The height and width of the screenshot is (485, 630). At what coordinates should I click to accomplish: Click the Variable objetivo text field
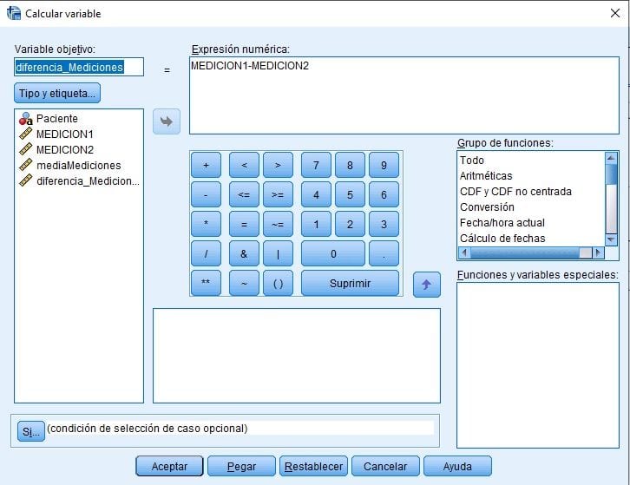tap(79, 67)
